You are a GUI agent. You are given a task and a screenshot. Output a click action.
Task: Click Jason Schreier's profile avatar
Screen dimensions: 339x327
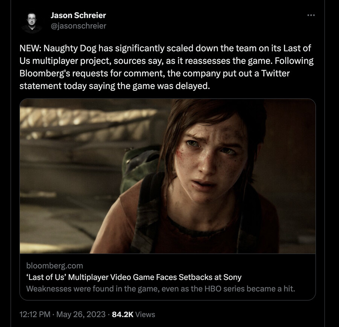tap(32, 23)
